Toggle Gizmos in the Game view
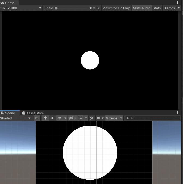The image size is (183, 184). coord(169,8)
